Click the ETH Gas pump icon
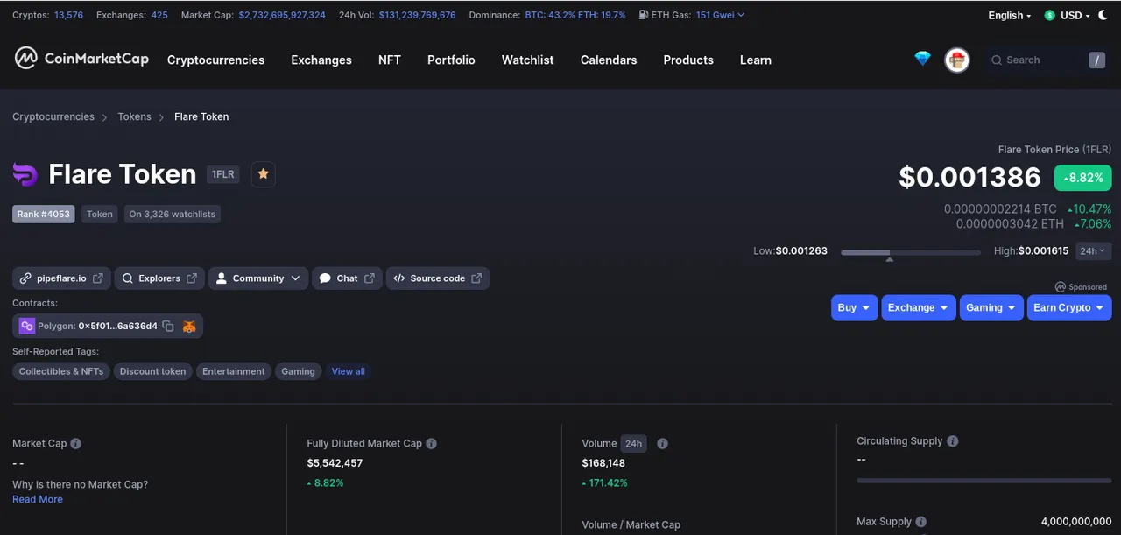Viewport: 1121px width, 535px height. (x=645, y=15)
